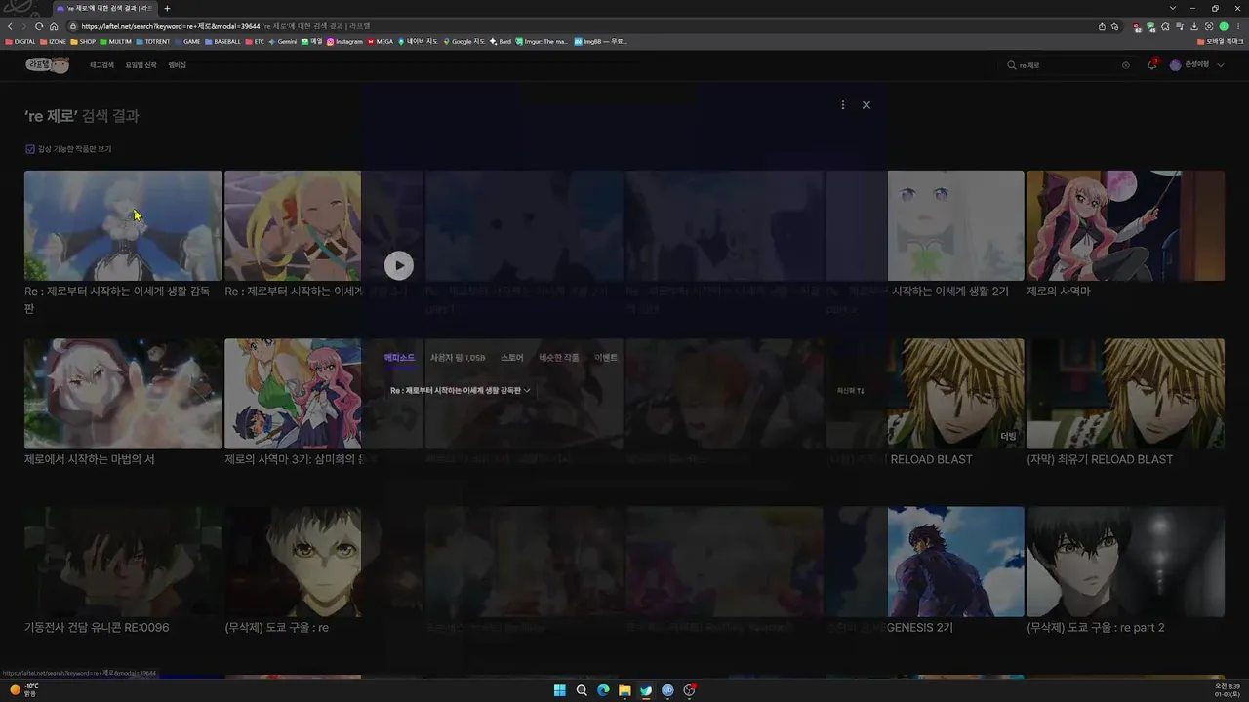Open 제로의 사역마 thumbnail

(1125, 225)
